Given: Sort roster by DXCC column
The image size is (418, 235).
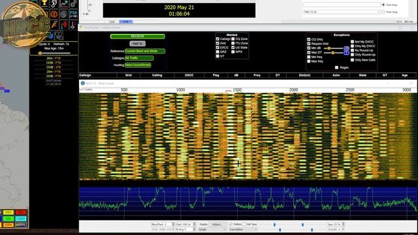Looking at the screenshot, I should (x=189, y=76).
